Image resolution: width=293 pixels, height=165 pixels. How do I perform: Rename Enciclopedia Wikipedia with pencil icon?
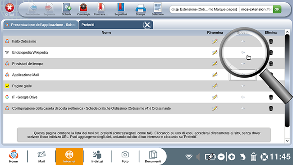coord(215,52)
